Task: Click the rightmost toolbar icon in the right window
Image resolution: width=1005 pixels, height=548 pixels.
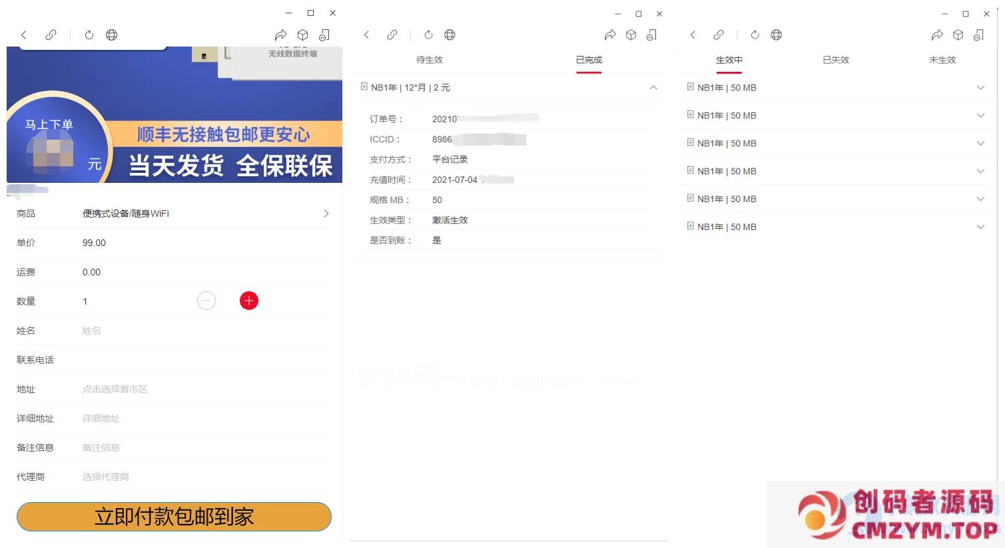Action: 978,35
